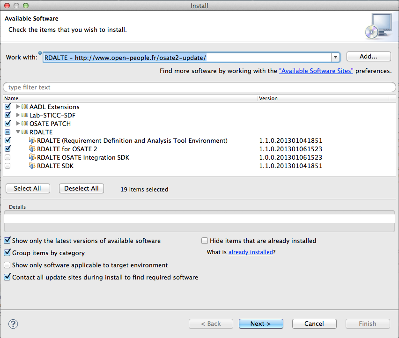Uncheck the OSATE PATCH checkbox
Screen dimensions: 399x338
(7, 123)
